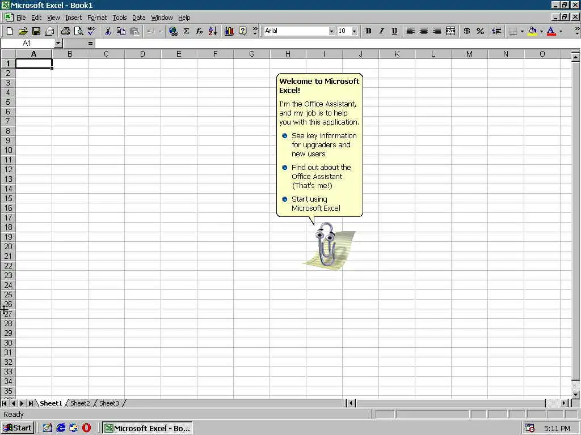Undo the last action with Undo arrow
Viewport: 581px width, 435px height.
pos(151,31)
